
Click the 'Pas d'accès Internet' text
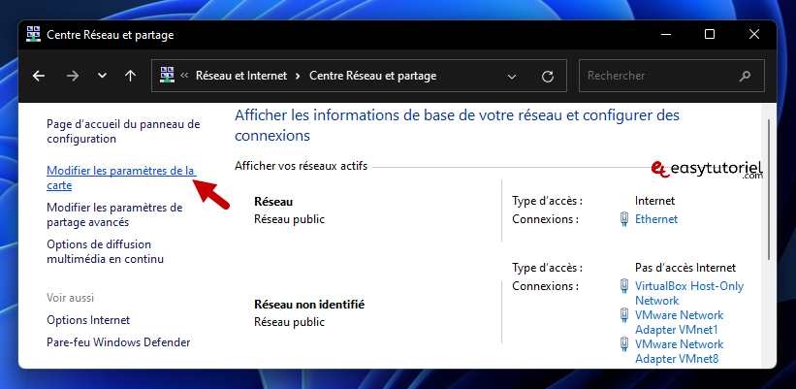tap(685, 268)
